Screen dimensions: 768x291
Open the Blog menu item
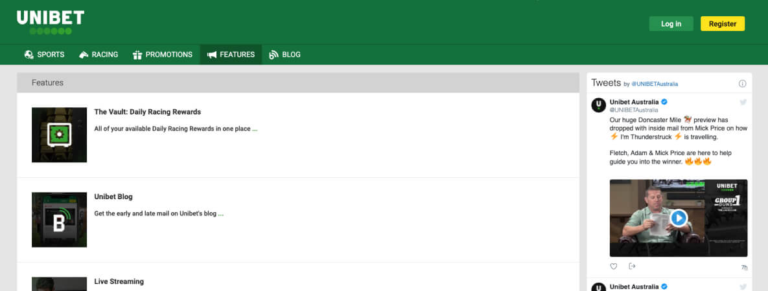coord(285,55)
